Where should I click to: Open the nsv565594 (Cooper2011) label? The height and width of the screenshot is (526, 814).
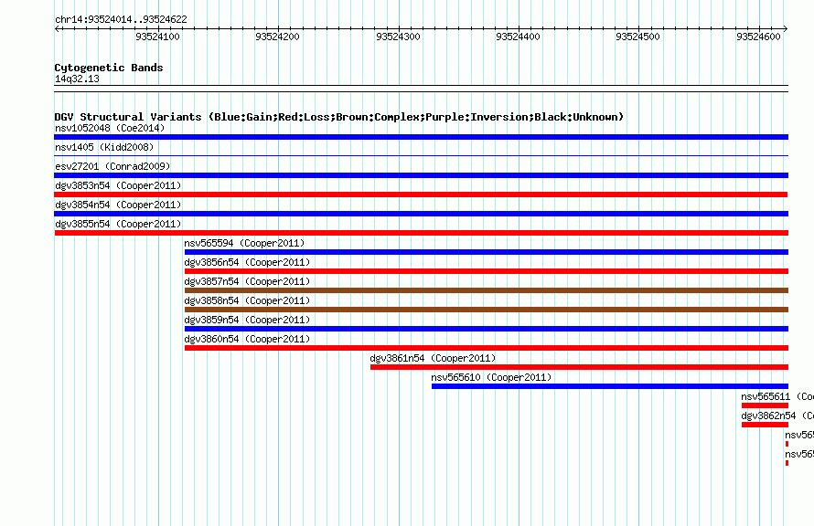[244, 243]
